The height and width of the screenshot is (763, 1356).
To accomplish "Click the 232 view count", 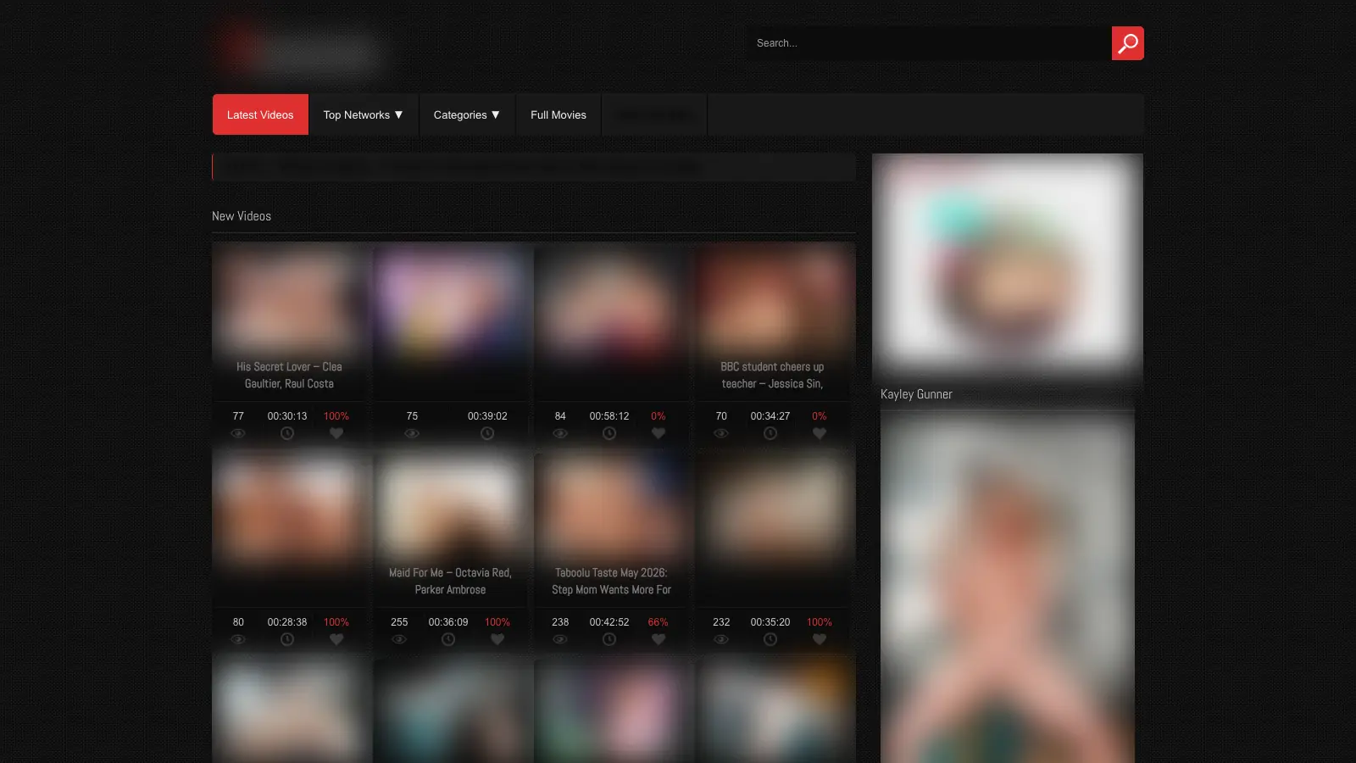I will 721,622.
